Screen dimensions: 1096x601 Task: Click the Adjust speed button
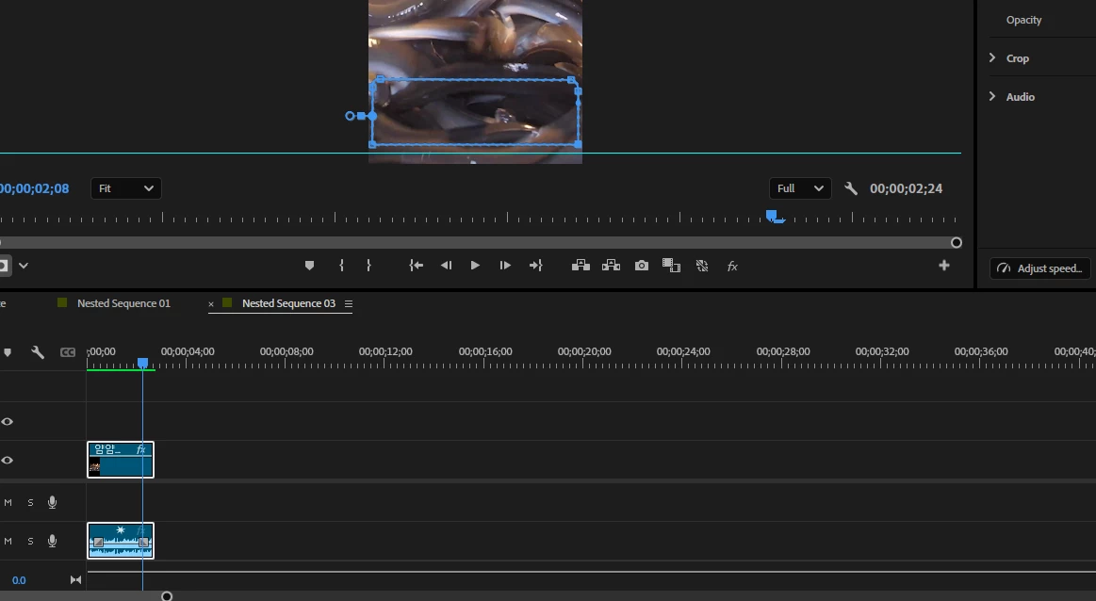(1040, 268)
